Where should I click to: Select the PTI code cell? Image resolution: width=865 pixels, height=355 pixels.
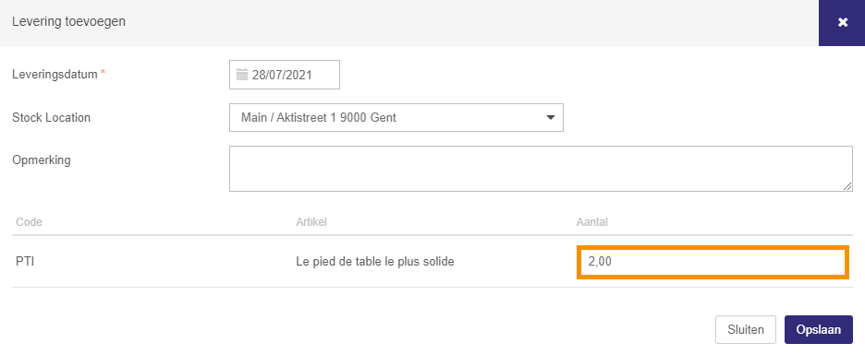pos(25,262)
